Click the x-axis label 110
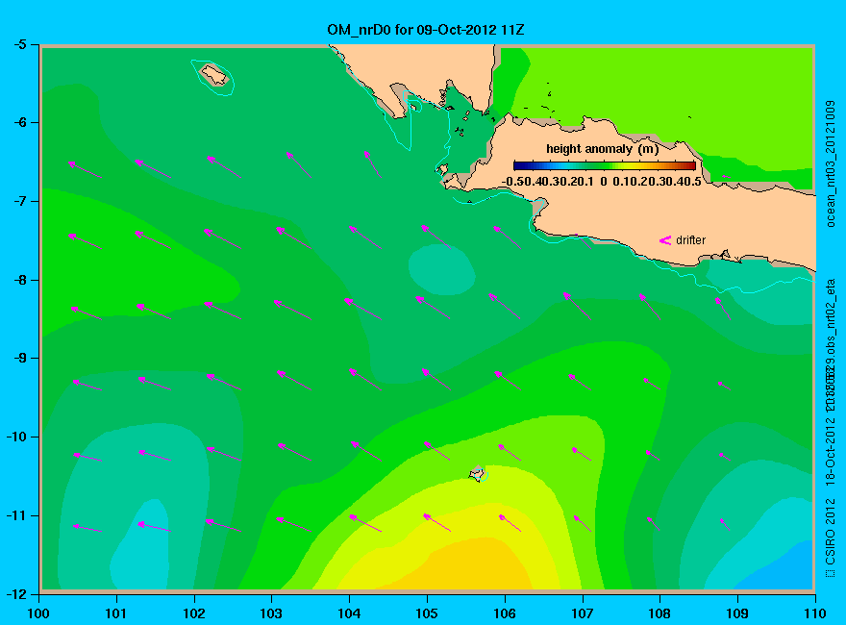 point(815,613)
